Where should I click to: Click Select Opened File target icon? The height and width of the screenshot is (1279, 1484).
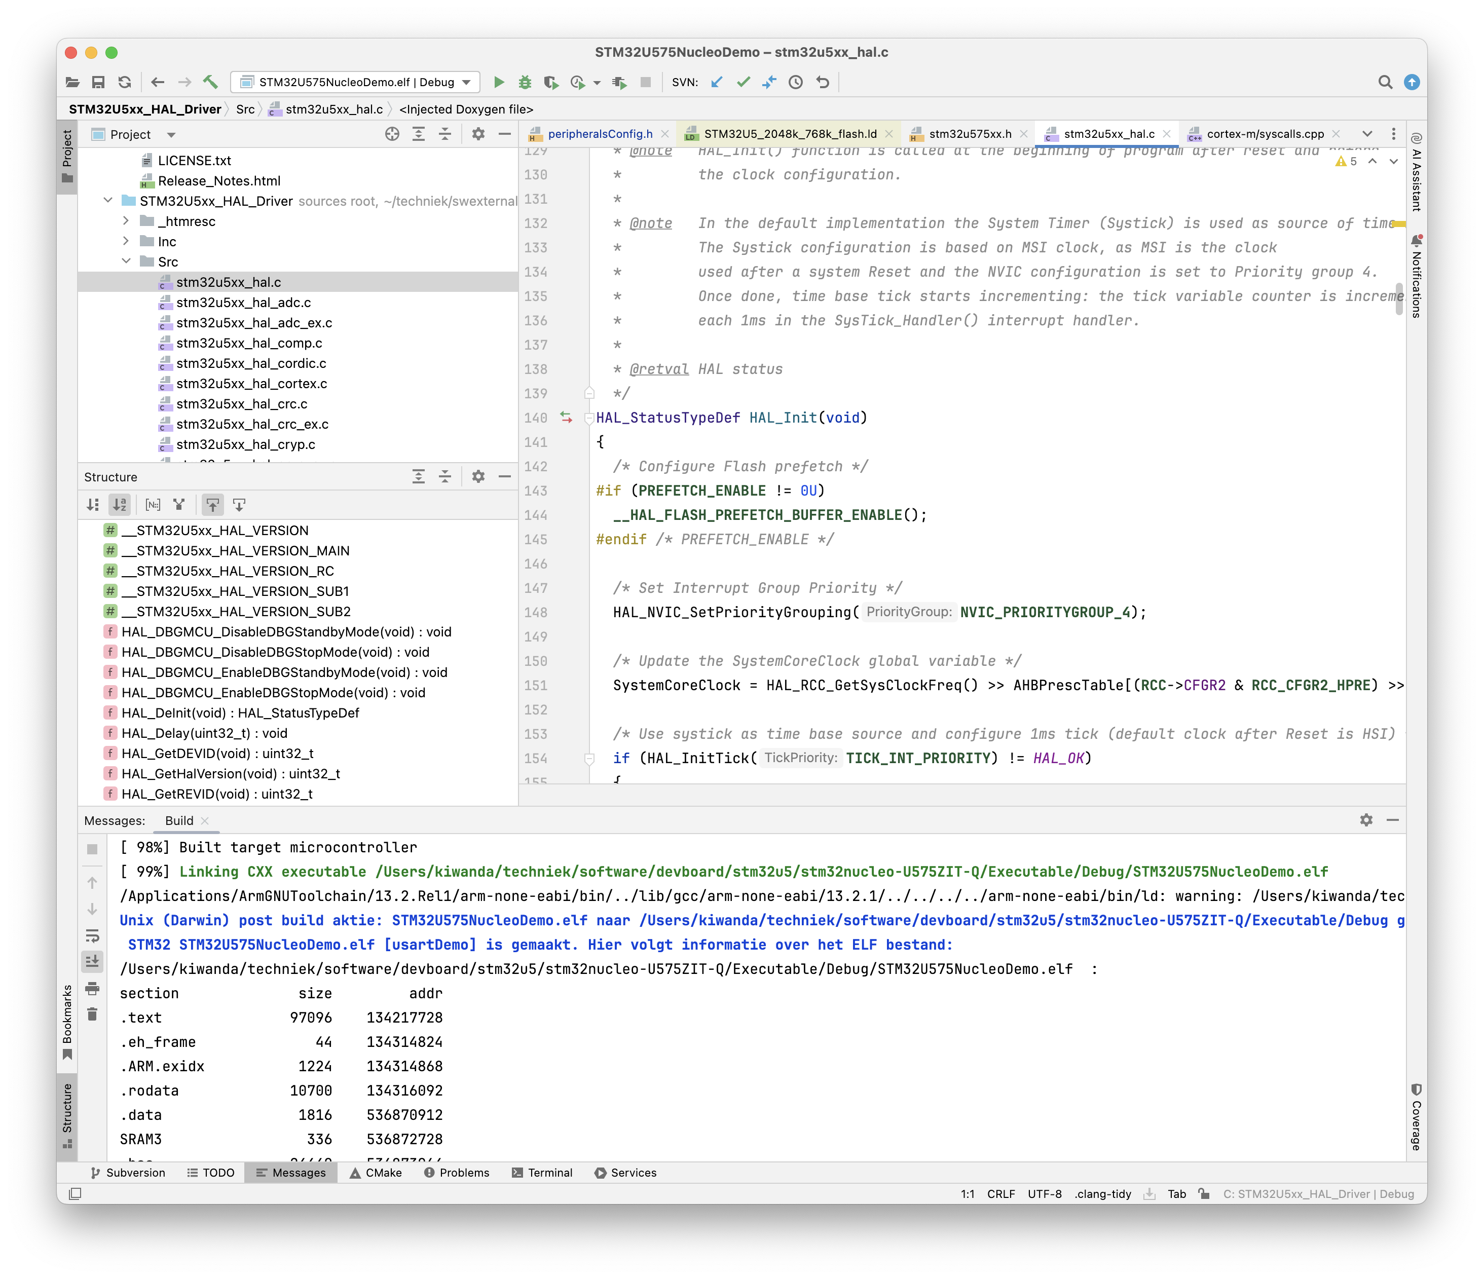point(392,134)
